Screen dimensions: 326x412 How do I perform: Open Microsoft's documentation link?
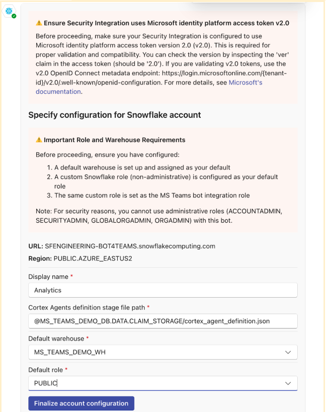pos(149,87)
